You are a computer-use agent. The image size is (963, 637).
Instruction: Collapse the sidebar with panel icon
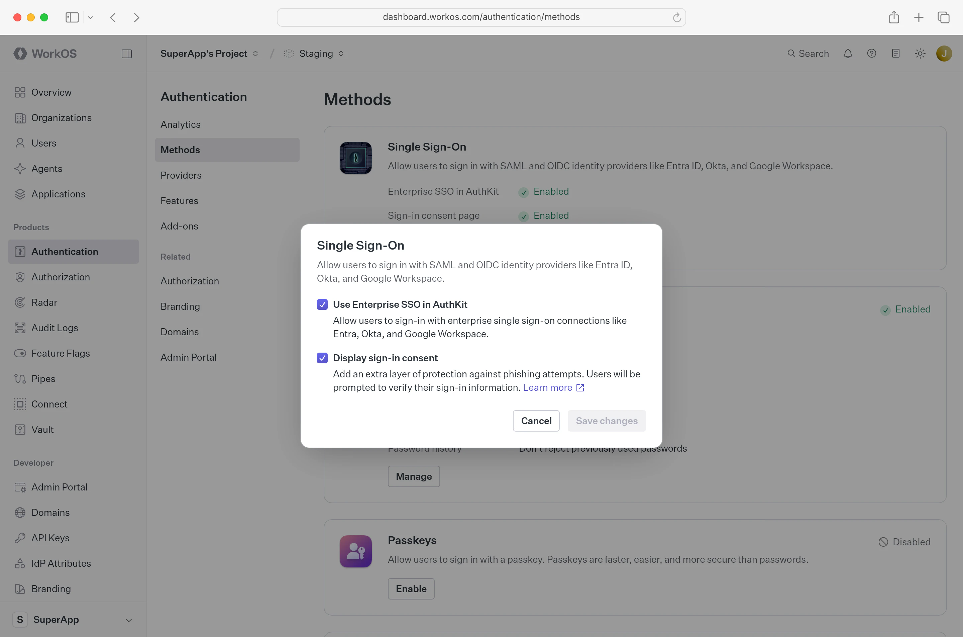pyautogui.click(x=127, y=54)
